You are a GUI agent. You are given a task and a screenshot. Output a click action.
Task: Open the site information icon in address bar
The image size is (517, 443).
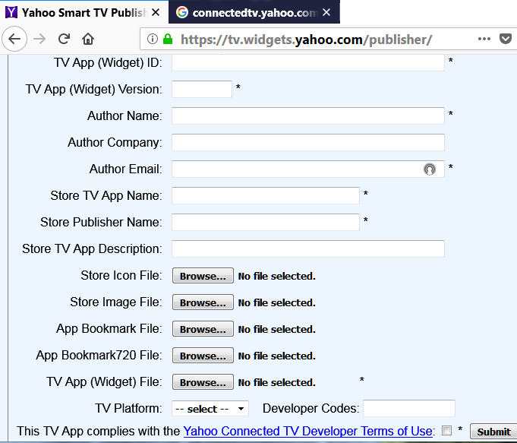click(152, 39)
